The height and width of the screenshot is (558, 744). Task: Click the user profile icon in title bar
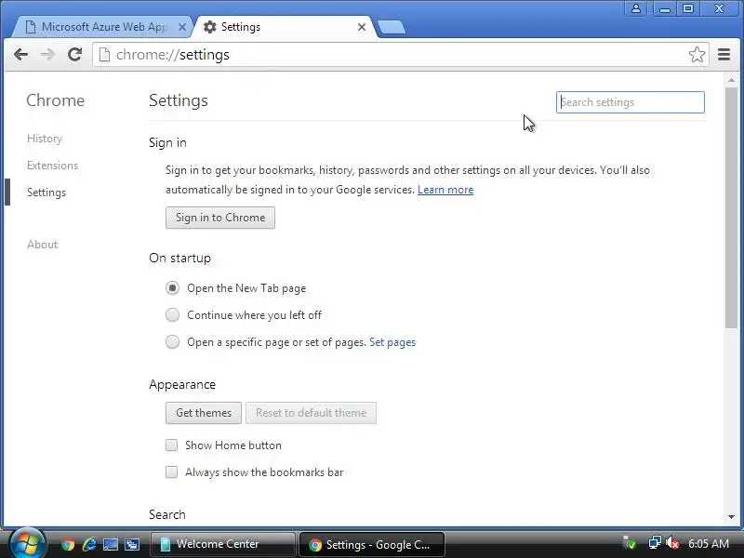[x=636, y=8]
